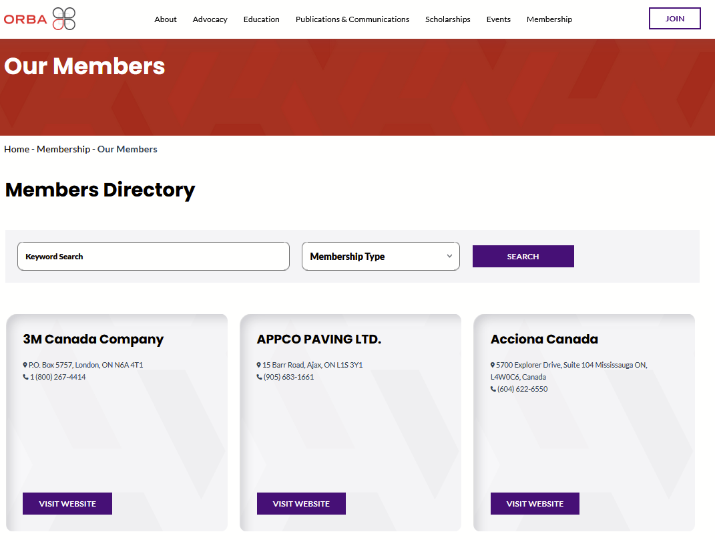Open the Advocacy menu
The width and height of the screenshot is (715, 540).
click(x=210, y=19)
